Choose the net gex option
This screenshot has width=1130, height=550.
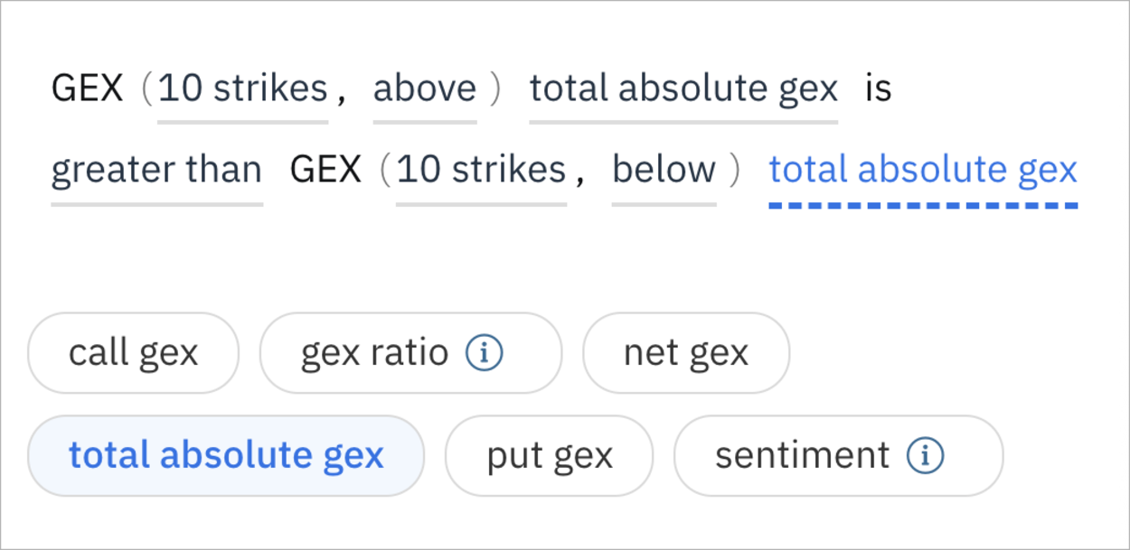tap(685, 353)
